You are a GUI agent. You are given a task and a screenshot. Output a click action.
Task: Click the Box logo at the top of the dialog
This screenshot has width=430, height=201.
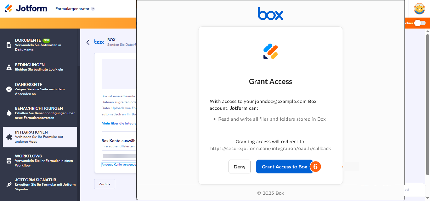270,13
